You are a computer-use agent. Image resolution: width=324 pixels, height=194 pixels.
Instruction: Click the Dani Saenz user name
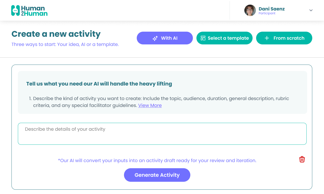[x=271, y=9]
